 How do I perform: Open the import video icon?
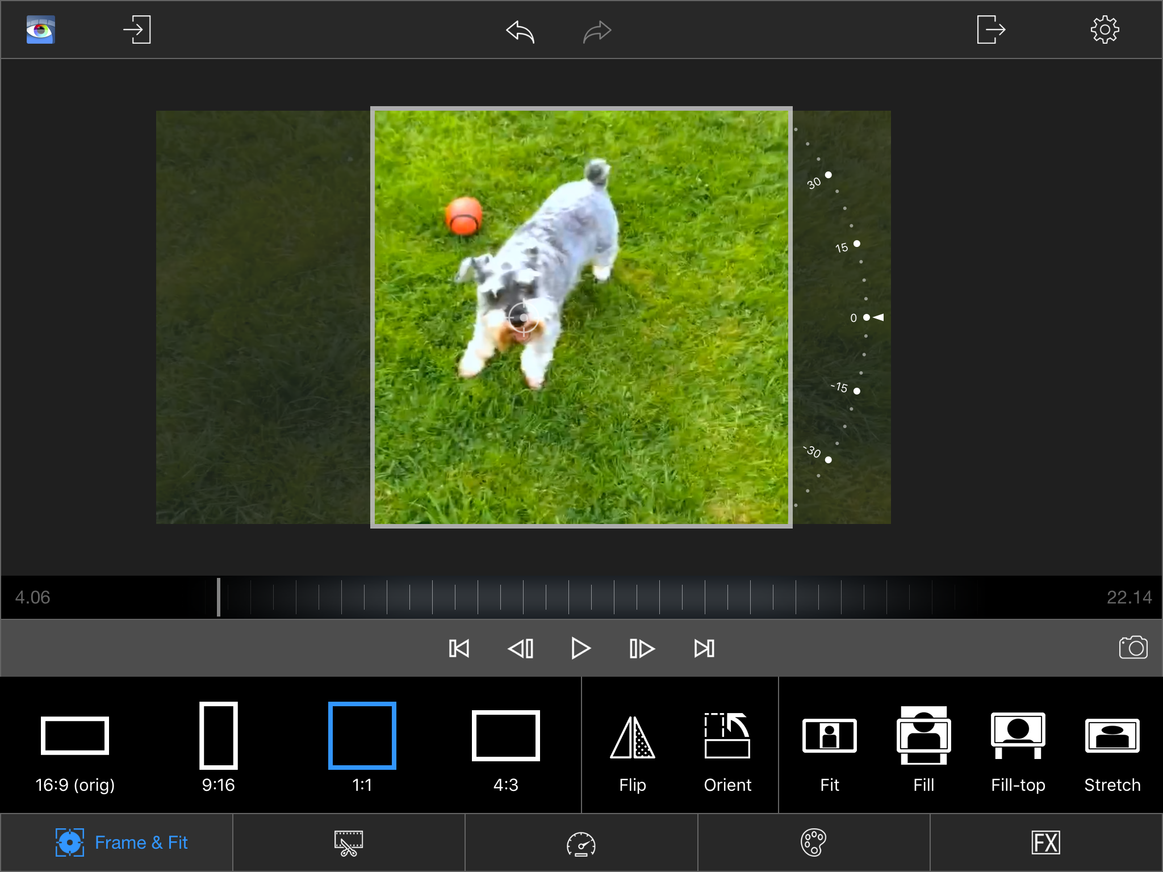coord(137,30)
